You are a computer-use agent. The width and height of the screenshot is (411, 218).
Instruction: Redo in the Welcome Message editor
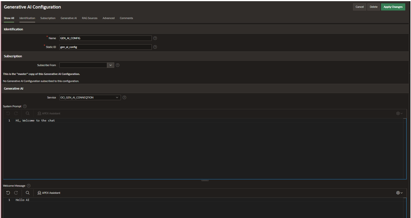(16, 193)
